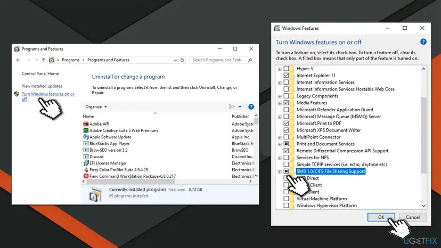The width and height of the screenshot is (441, 248).
Task: Select Fiery Color Profiler Suite icon
Action: [x=86, y=170]
